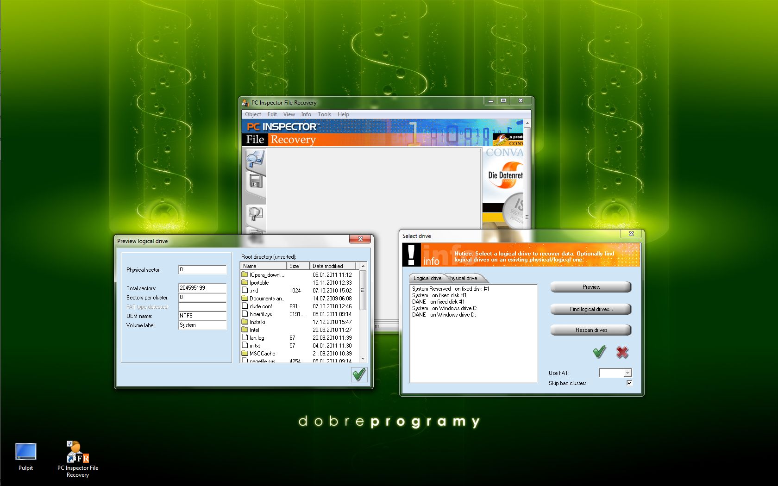The image size is (778, 486).
Task: Click Find logical drives... button
Action: pyautogui.click(x=591, y=309)
